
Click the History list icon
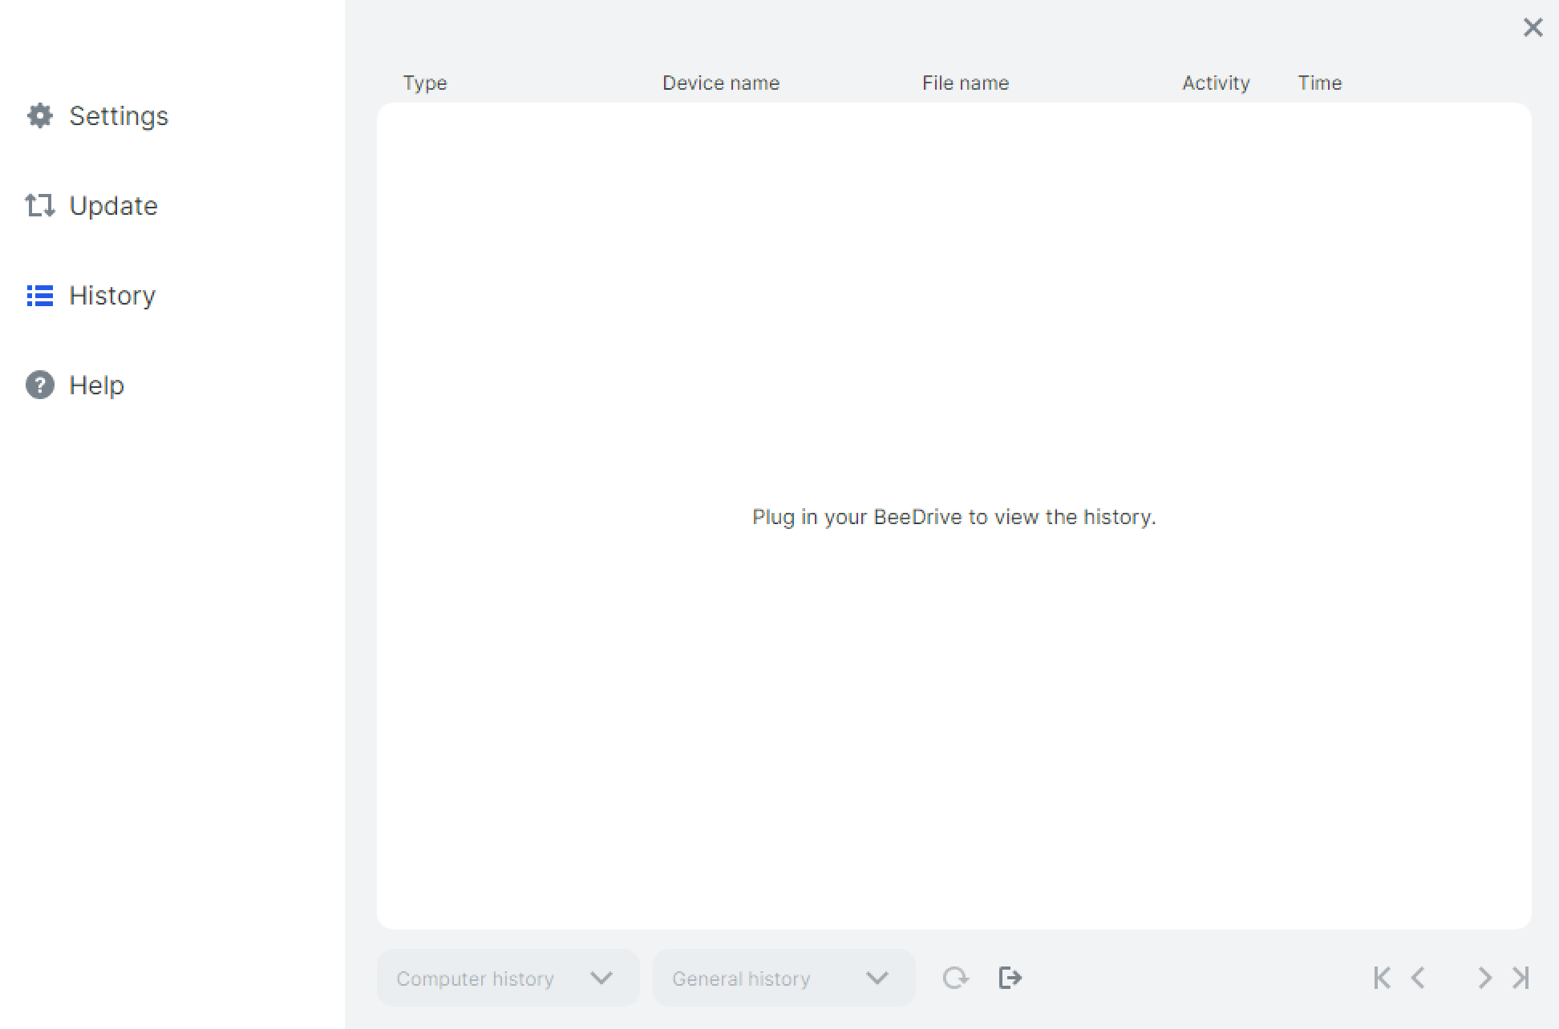click(40, 296)
